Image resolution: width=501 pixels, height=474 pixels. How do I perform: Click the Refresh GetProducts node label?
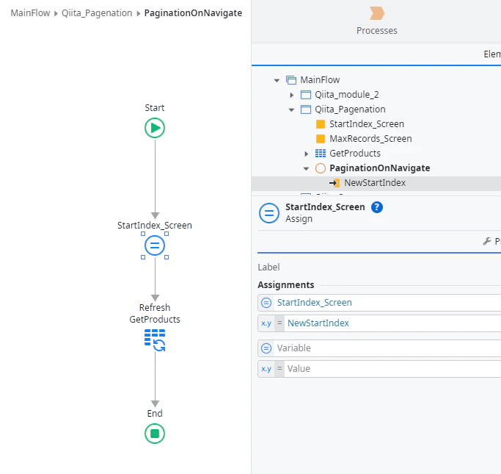[x=155, y=313]
